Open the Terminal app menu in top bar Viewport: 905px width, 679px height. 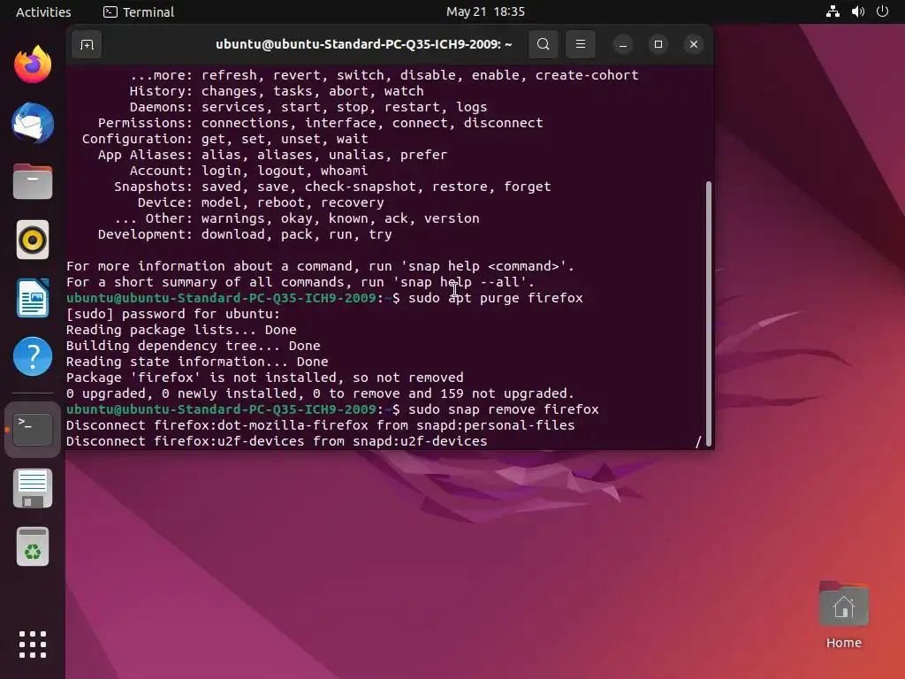(x=139, y=11)
